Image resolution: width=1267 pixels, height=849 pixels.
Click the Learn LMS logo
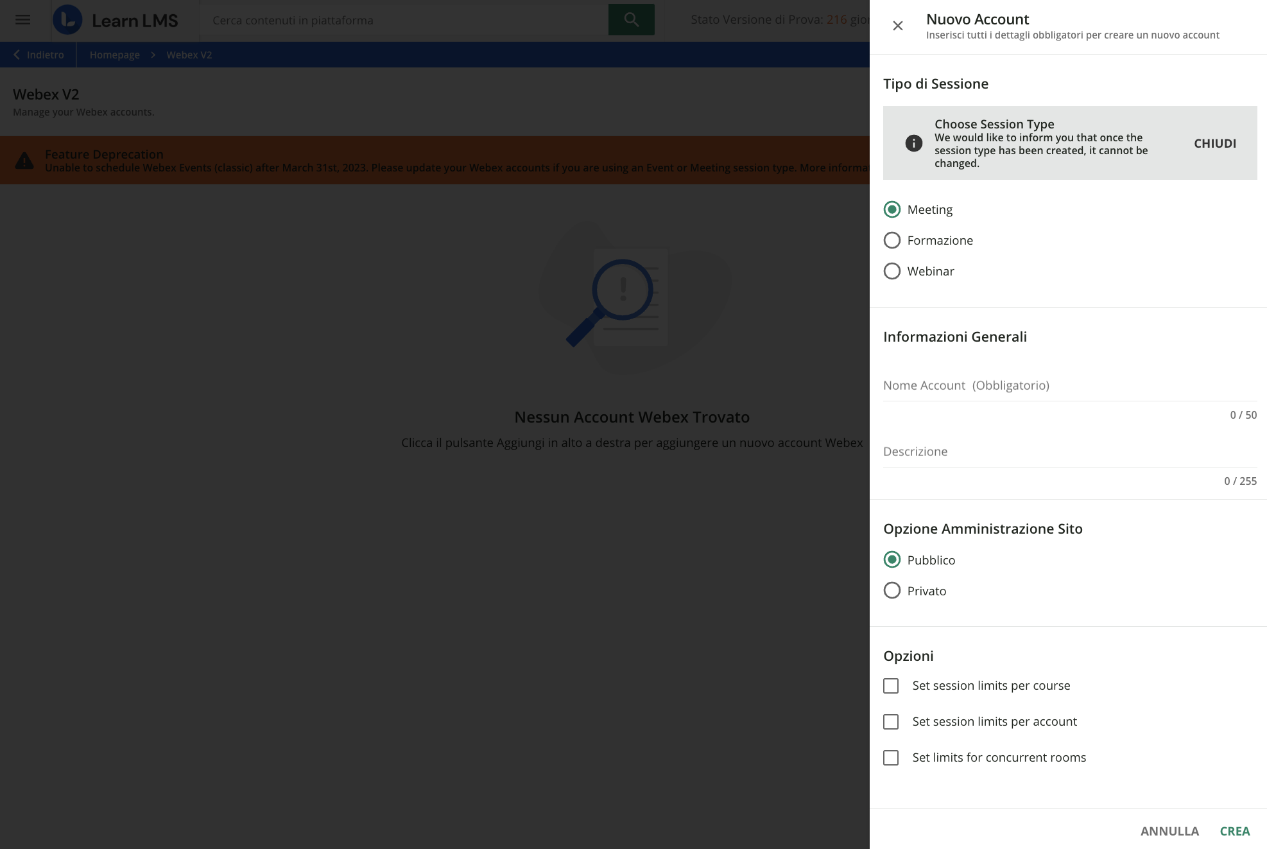pos(116,20)
